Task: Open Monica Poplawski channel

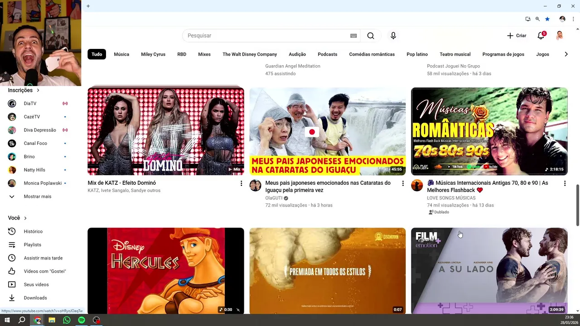Action: [x=37, y=183]
